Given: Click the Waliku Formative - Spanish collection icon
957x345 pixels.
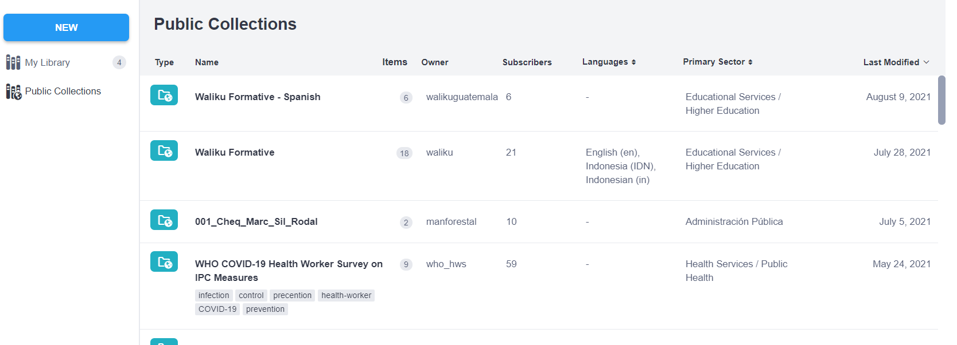Looking at the screenshot, I should (164, 95).
